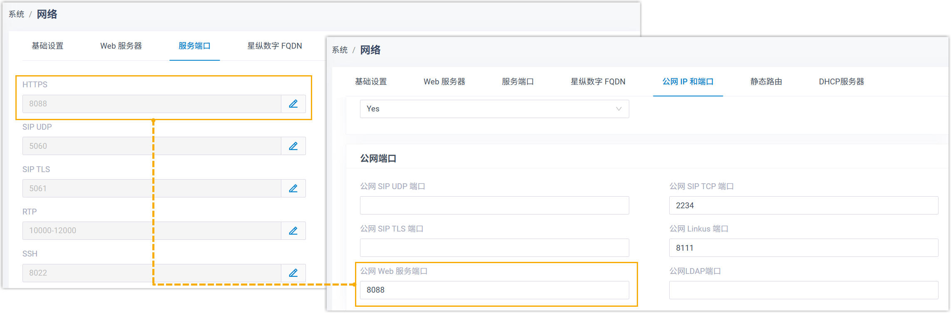Open the 基础设置 tab in left panel

point(47,46)
